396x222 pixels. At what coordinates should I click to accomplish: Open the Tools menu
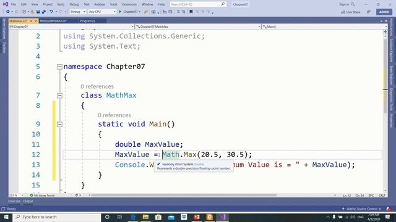(113, 4)
